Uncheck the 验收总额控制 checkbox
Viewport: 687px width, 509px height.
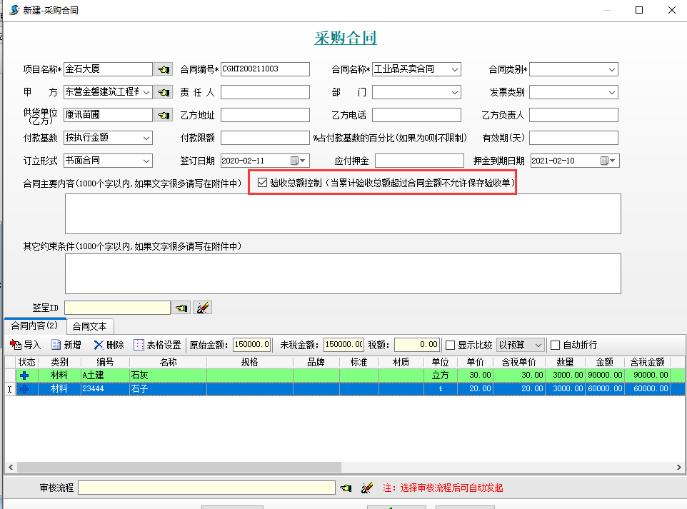tap(262, 183)
